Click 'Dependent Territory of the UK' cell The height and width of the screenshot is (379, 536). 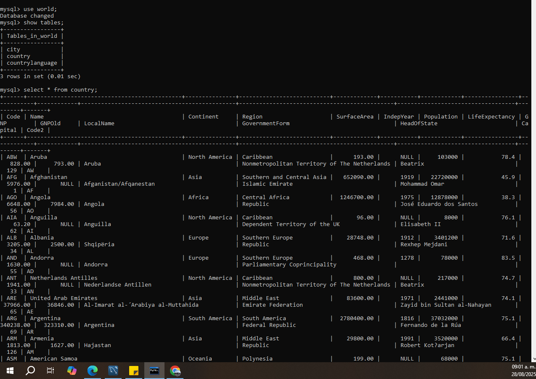click(291, 224)
